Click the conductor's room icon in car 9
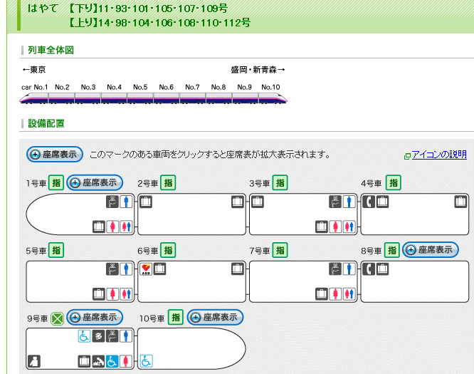 [x=34, y=361]
